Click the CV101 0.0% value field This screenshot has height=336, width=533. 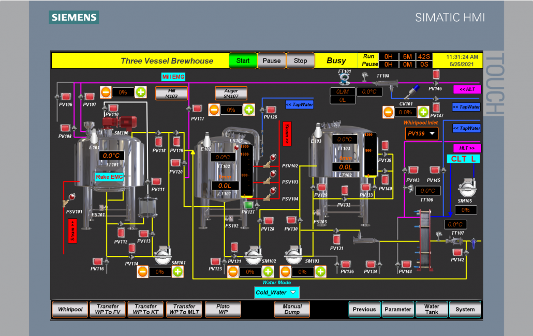(x=406, y=112)
